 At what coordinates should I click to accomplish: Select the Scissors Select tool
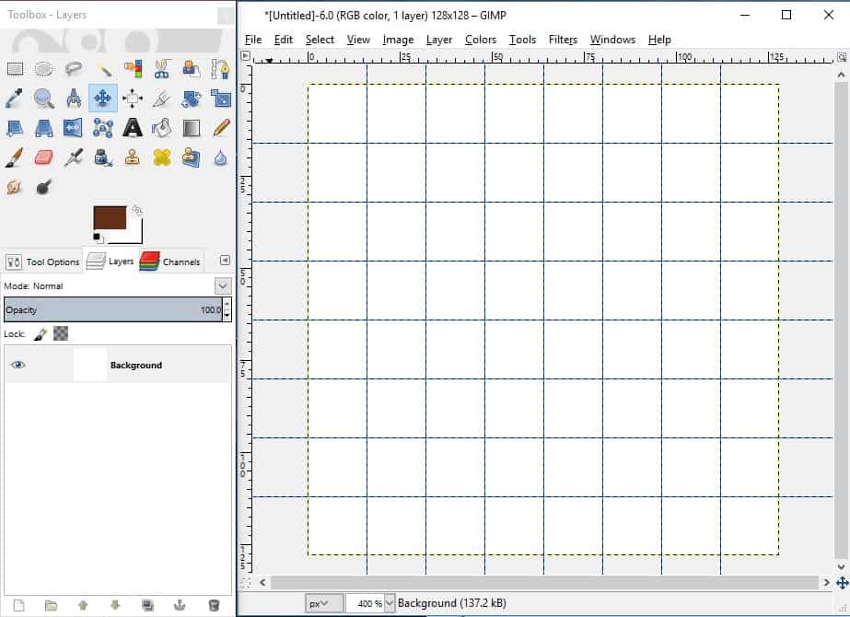(162, 68)
